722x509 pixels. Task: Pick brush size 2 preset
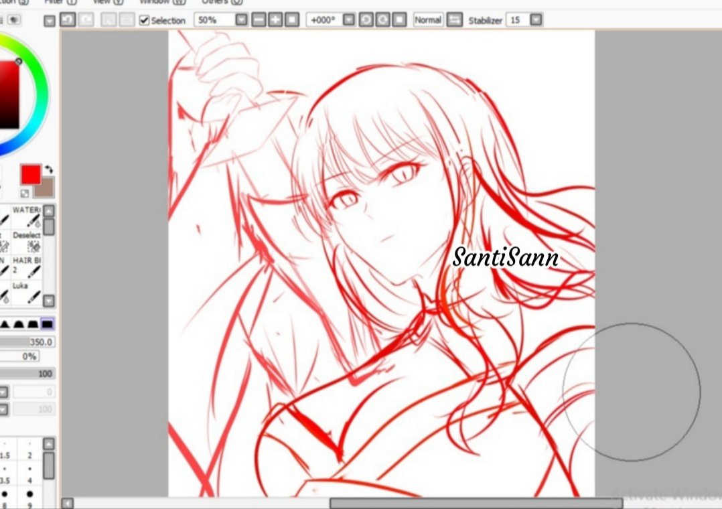(30, 450)
